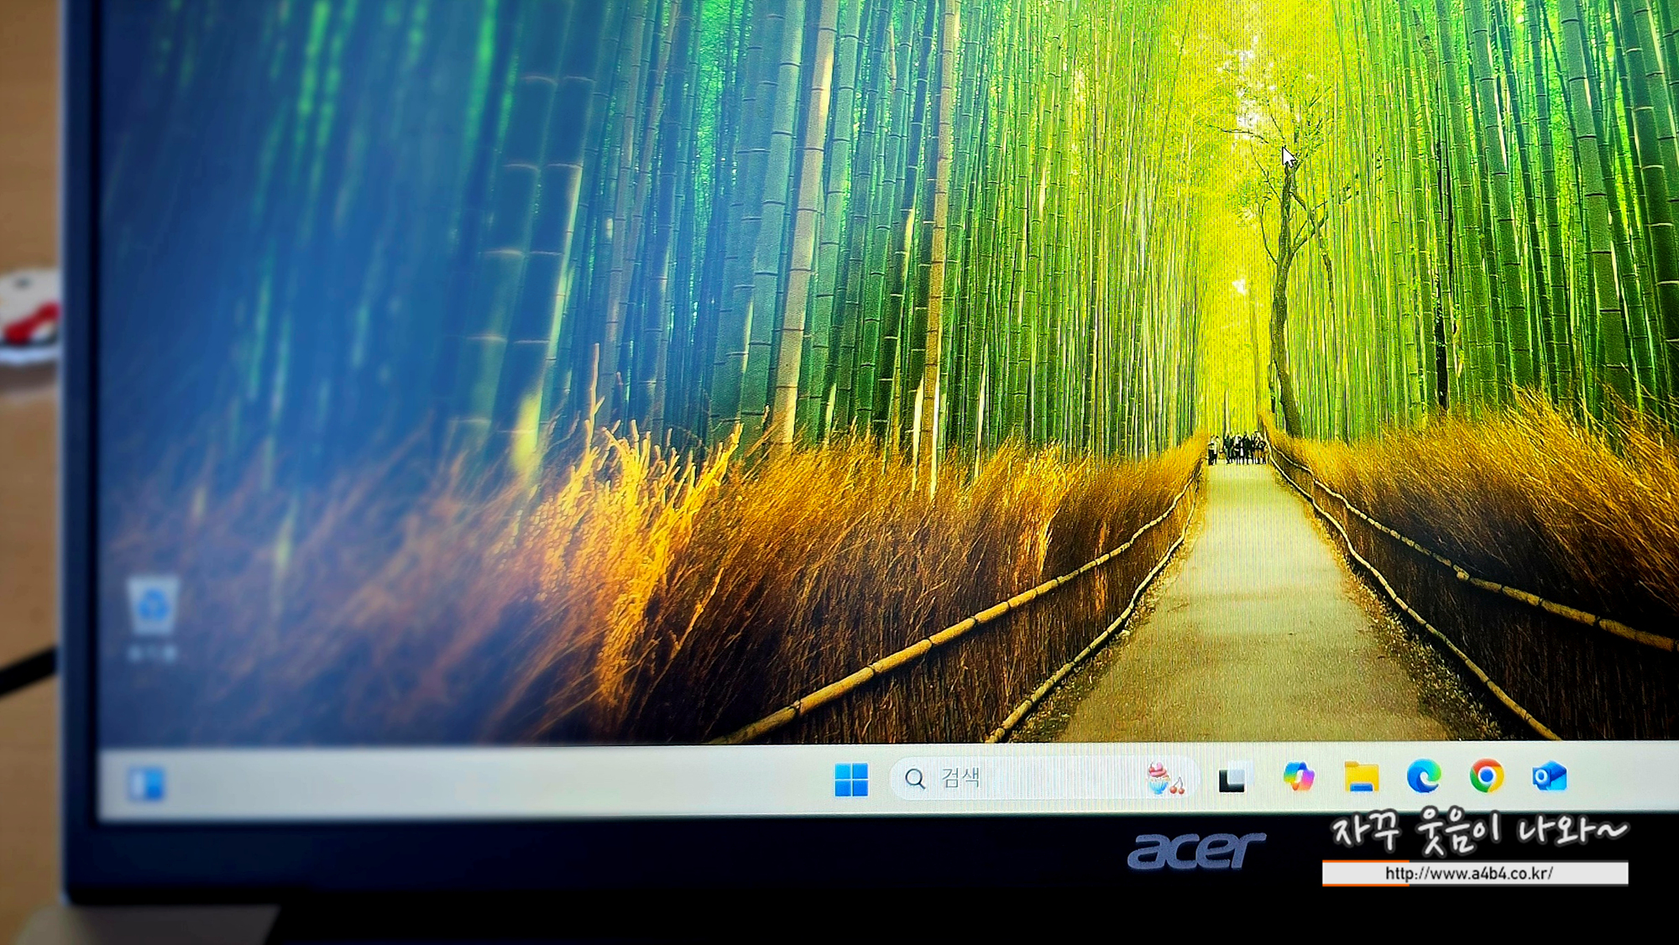Screen dimensions: 1679x945
Task: Click the Recycle Bin icon's text label
Action: coord(153,652)
